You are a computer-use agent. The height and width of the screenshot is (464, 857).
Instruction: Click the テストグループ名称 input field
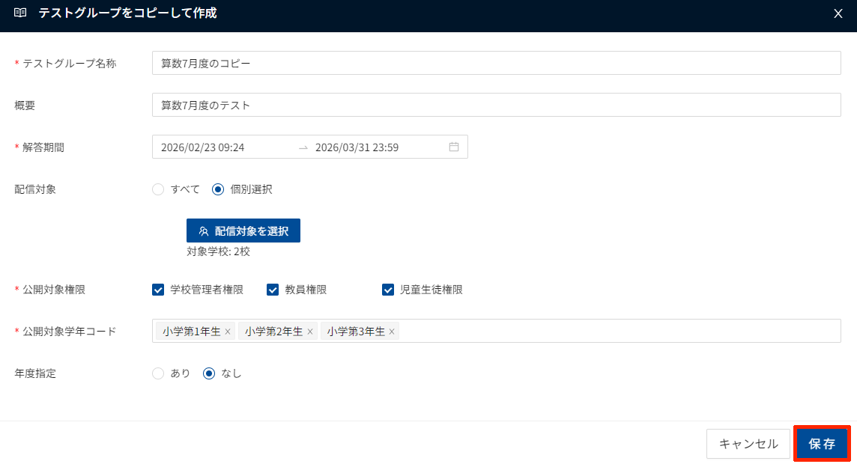coord(496,64)
